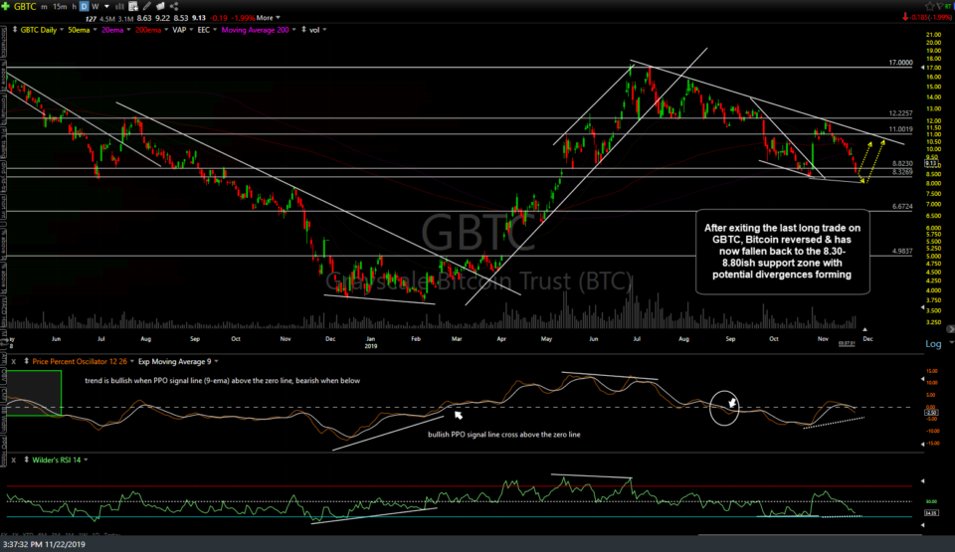Close the Price Percent Oscillator pane
The height and width of the screenshot is (552, 955).
(x=13, y=361)
